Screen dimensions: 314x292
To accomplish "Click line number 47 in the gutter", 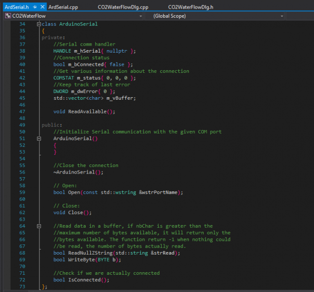I will point(21,111).
